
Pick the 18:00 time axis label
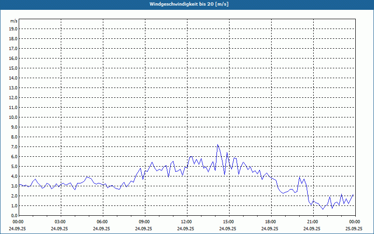click(270, 222)
